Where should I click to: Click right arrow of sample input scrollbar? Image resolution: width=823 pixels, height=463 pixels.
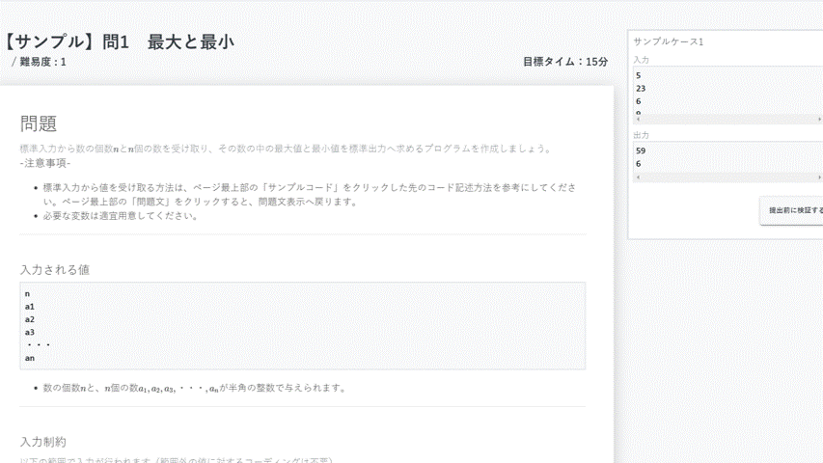(818, 119)
